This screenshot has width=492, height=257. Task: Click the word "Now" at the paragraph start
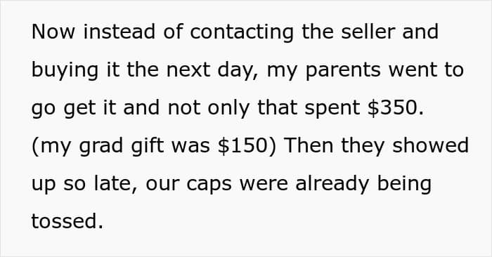tap(53, 32)
